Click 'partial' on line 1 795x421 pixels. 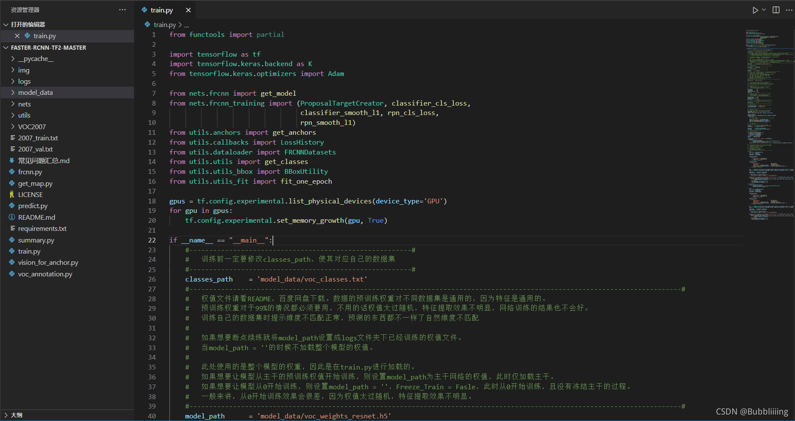pos(270,35)
